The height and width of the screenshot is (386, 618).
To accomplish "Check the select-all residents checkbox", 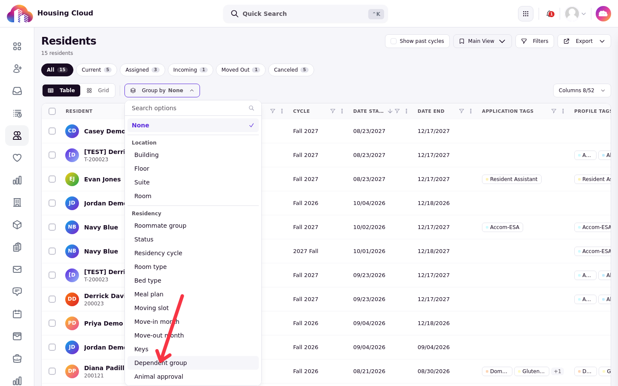I will [x=52, y=111].
